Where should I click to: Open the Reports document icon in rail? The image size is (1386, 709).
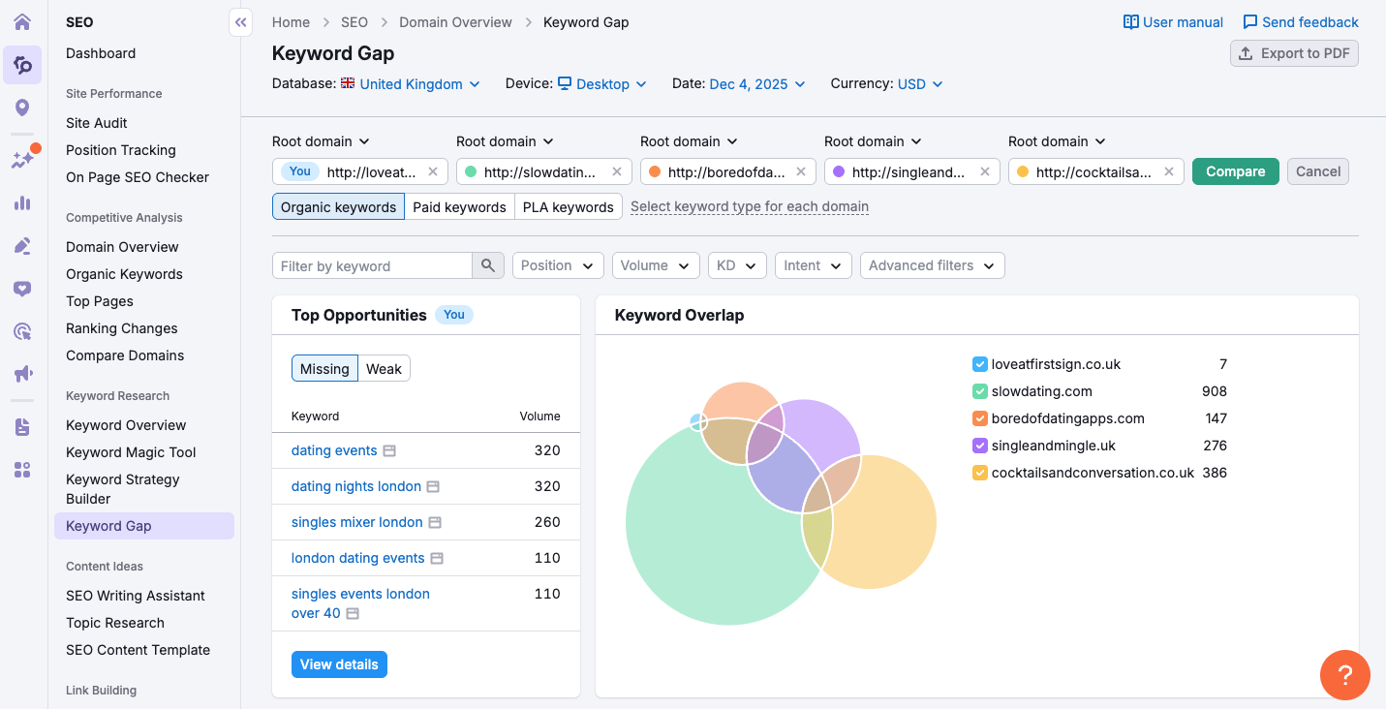[x=22, y=427]
